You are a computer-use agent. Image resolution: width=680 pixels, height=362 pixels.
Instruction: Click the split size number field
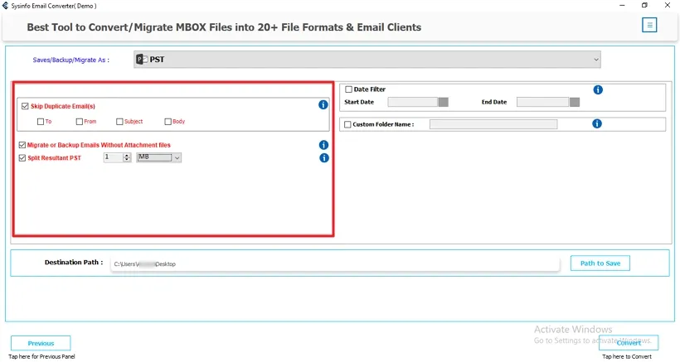(114, 157)
